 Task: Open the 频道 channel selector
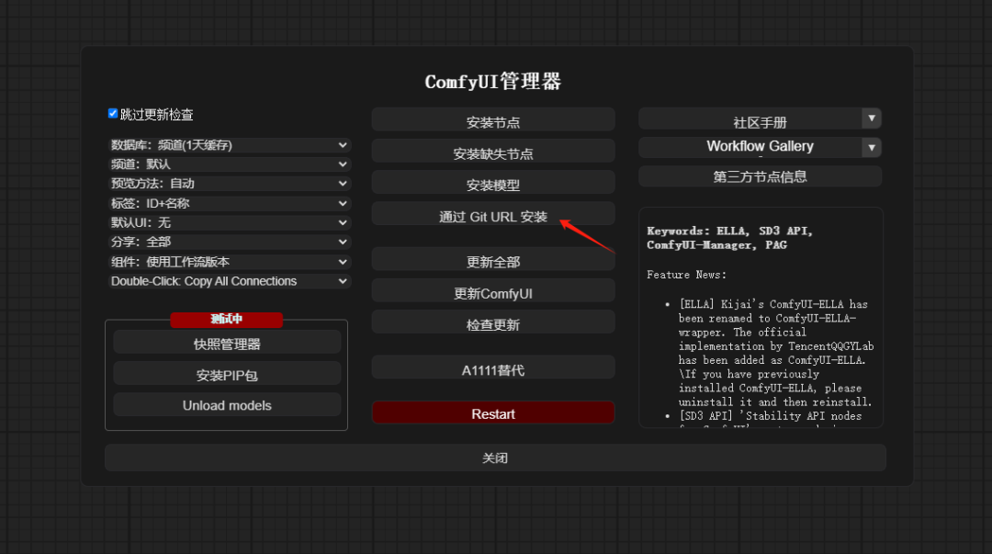228,164
